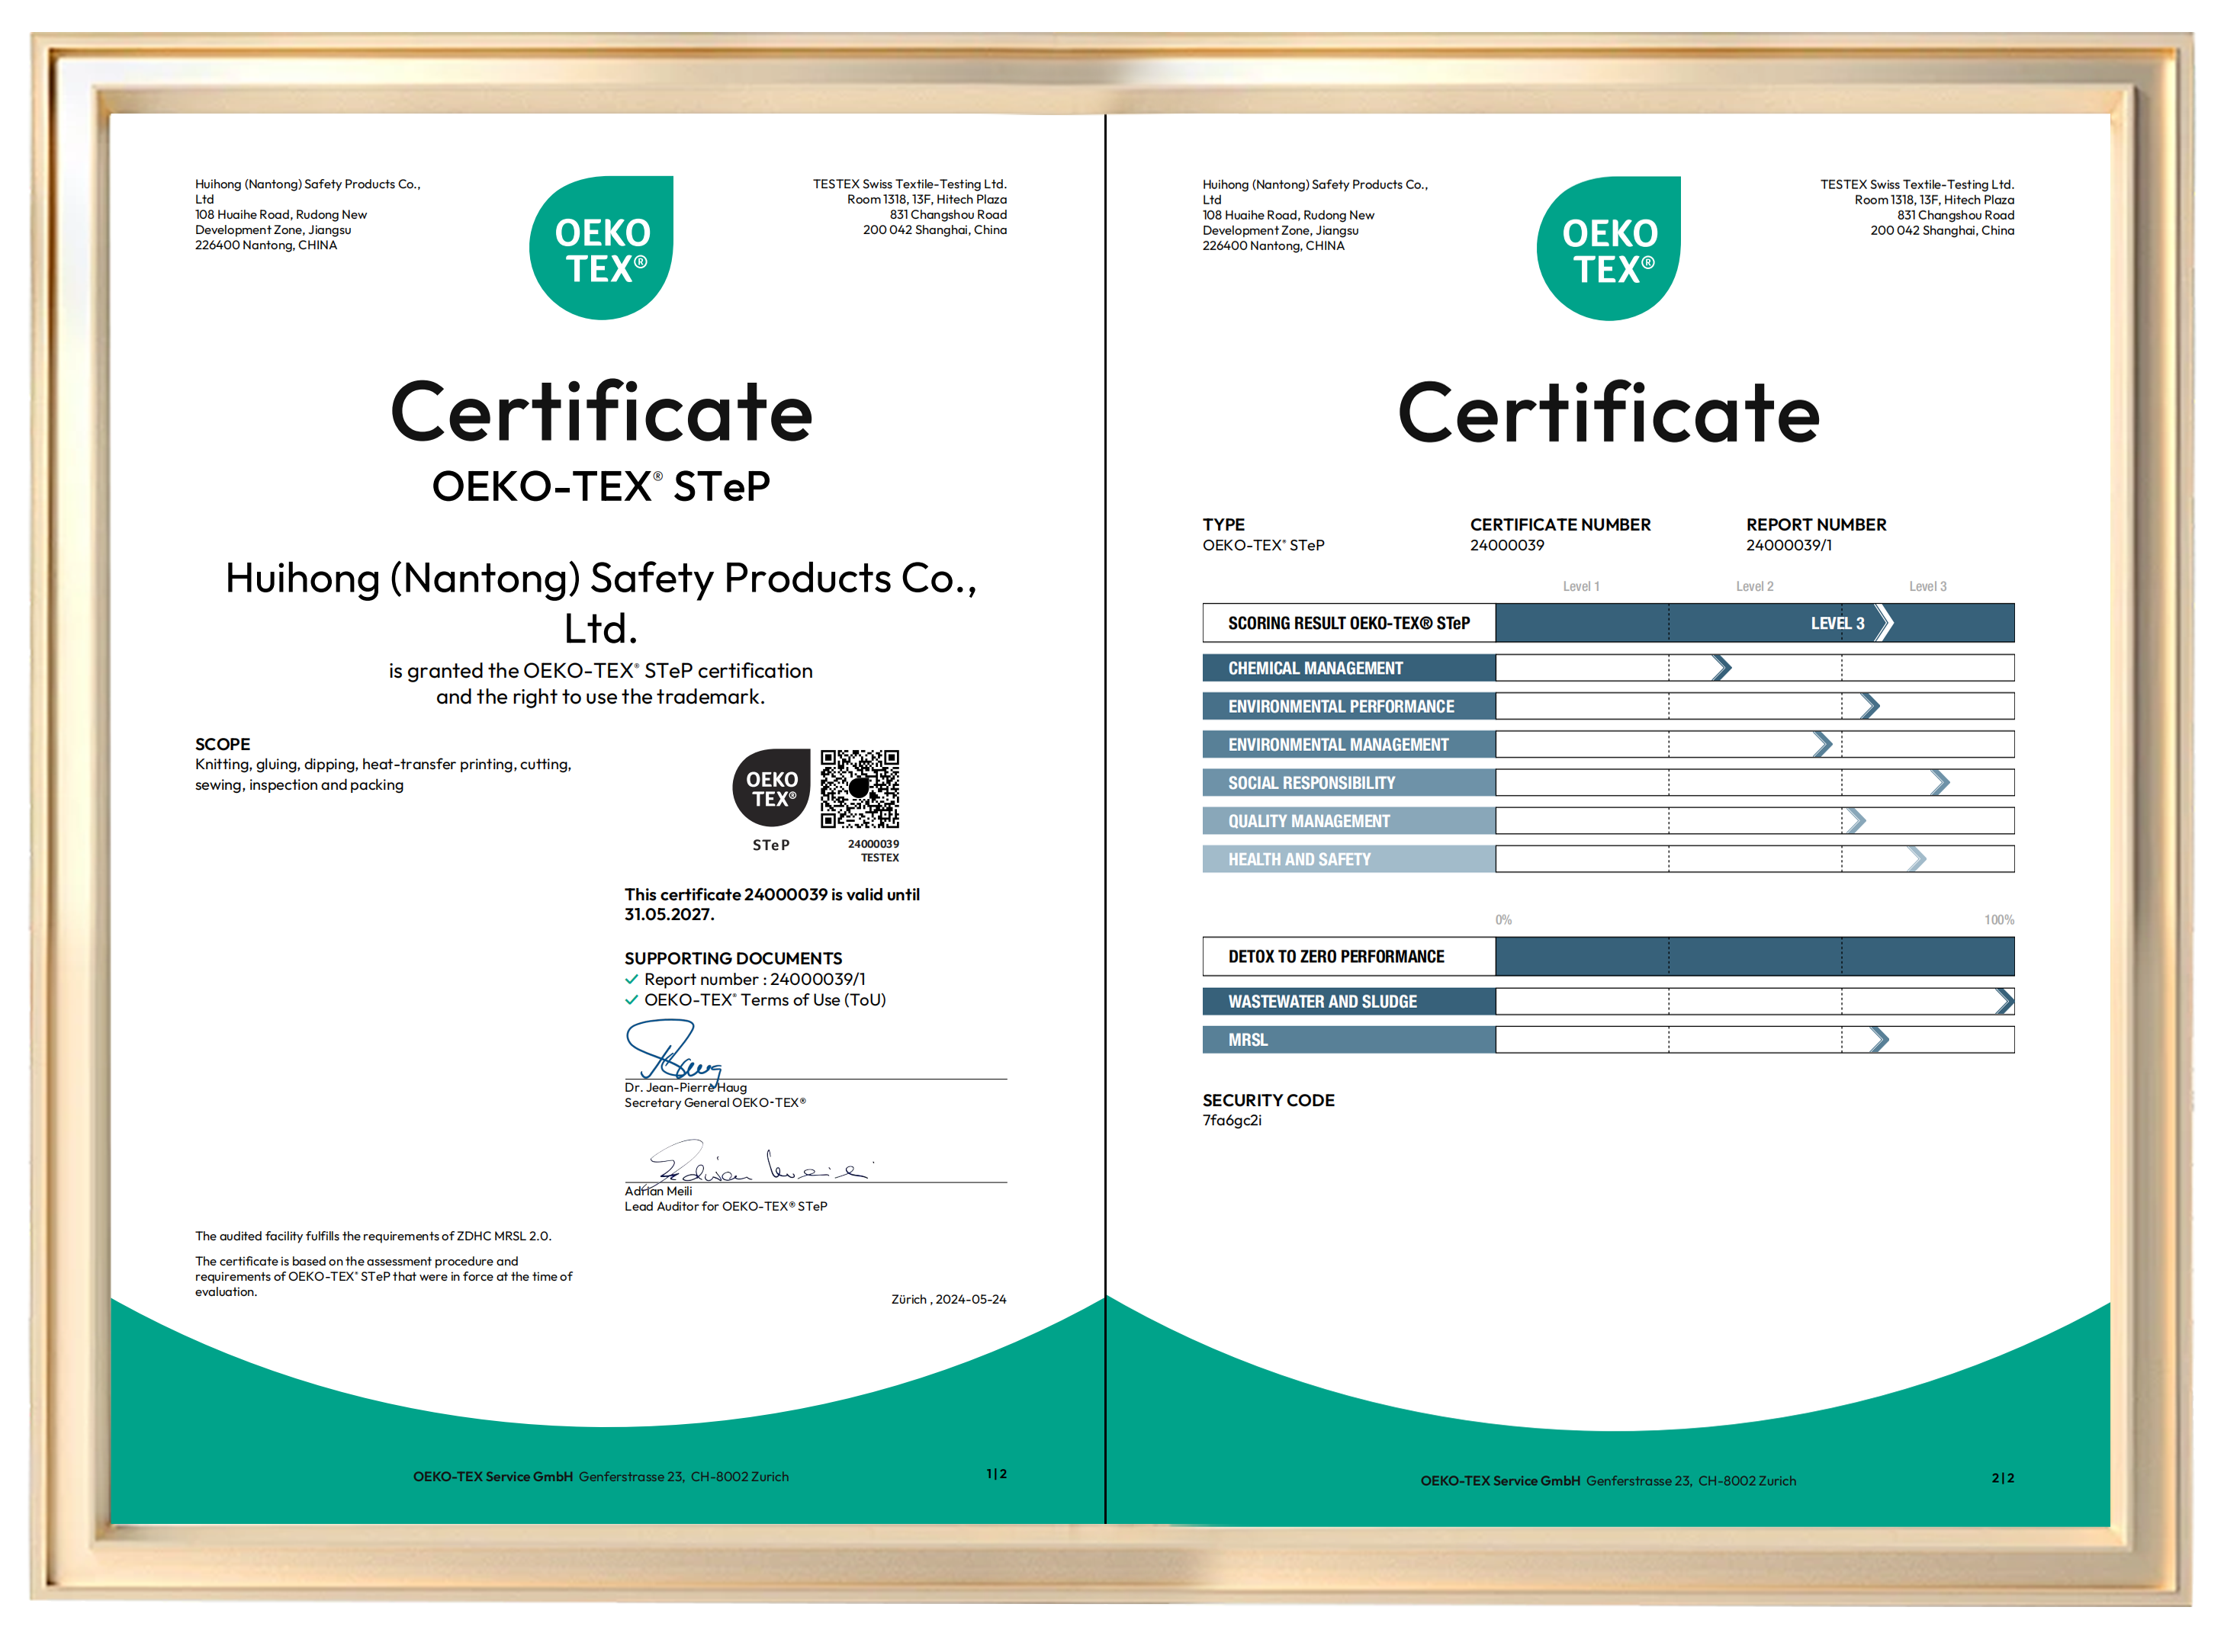Click the TESTEX Swiss Textile-Testing address on left page
This screenshot has width=2224, height=1652.
point(909,207)
